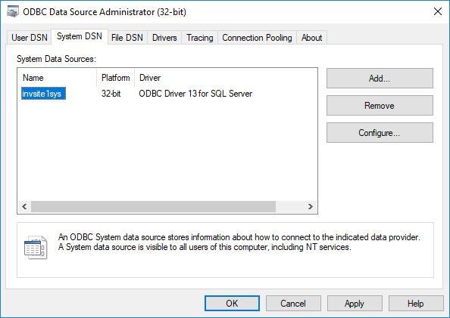The image size is (450, 318).
Task: Switch to the User DSN tab
Action: [x=29, y=38]
